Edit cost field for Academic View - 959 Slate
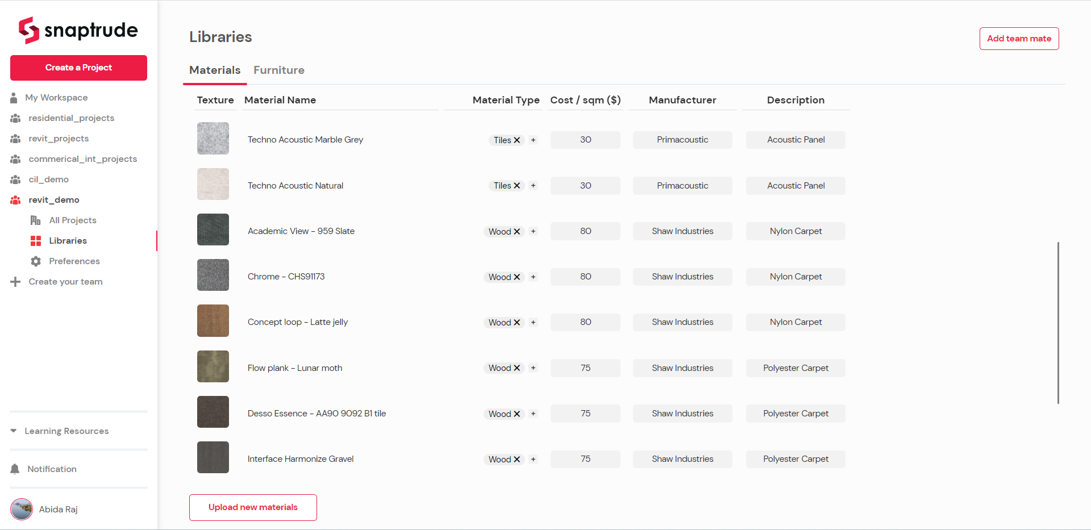This screenshot has height=530, width=1091. pos(585,231)
